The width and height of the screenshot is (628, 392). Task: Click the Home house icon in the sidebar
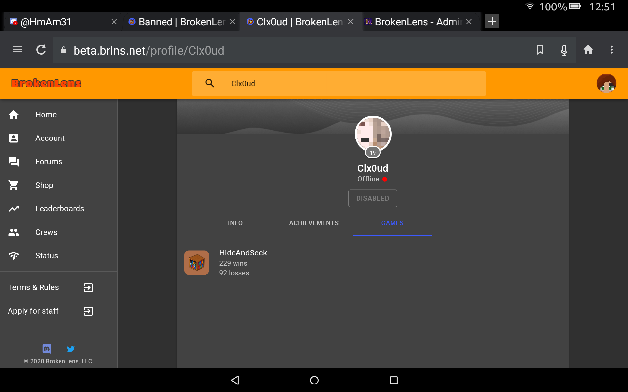coord(14,115)
